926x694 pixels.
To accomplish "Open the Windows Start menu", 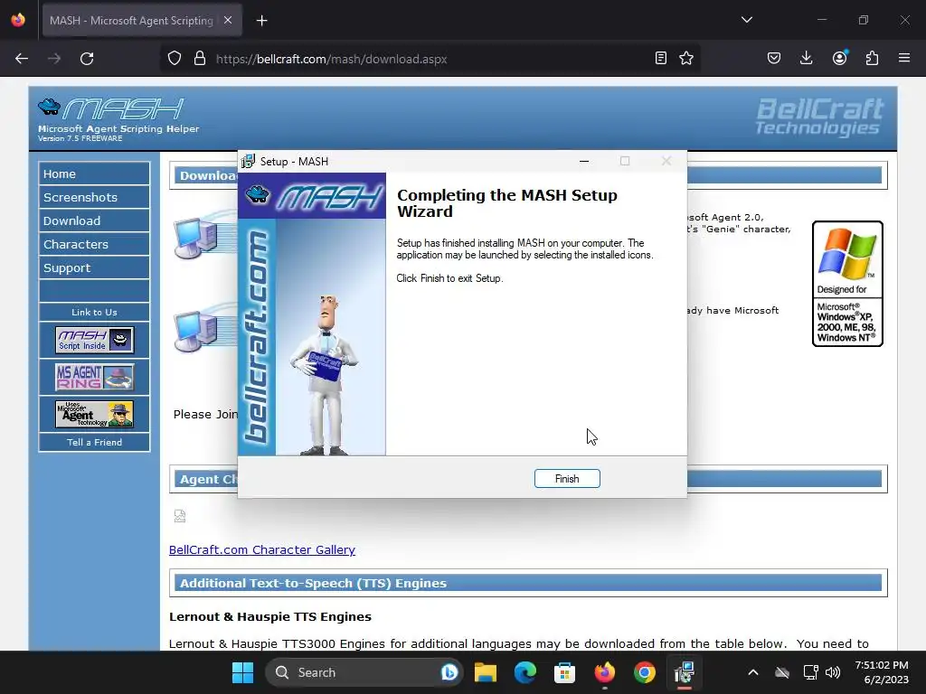I will [242, 672].
